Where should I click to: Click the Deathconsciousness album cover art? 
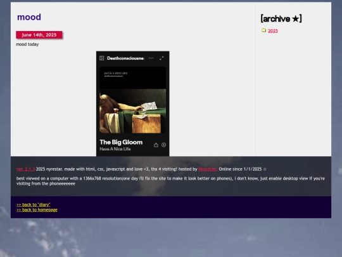[133, 100]
